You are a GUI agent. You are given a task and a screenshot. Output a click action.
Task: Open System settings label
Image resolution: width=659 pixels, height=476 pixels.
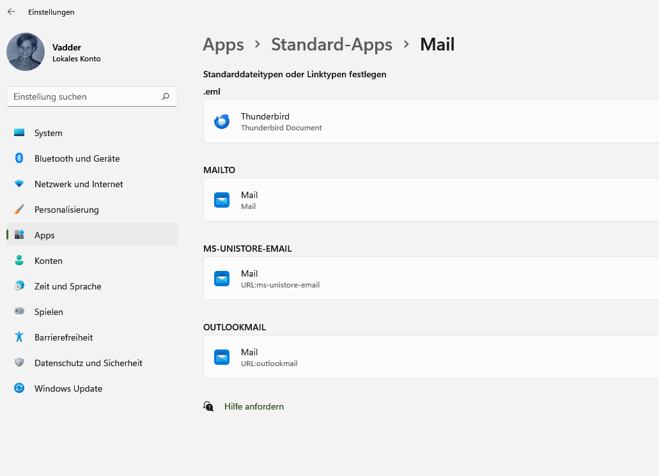point(49,133)
